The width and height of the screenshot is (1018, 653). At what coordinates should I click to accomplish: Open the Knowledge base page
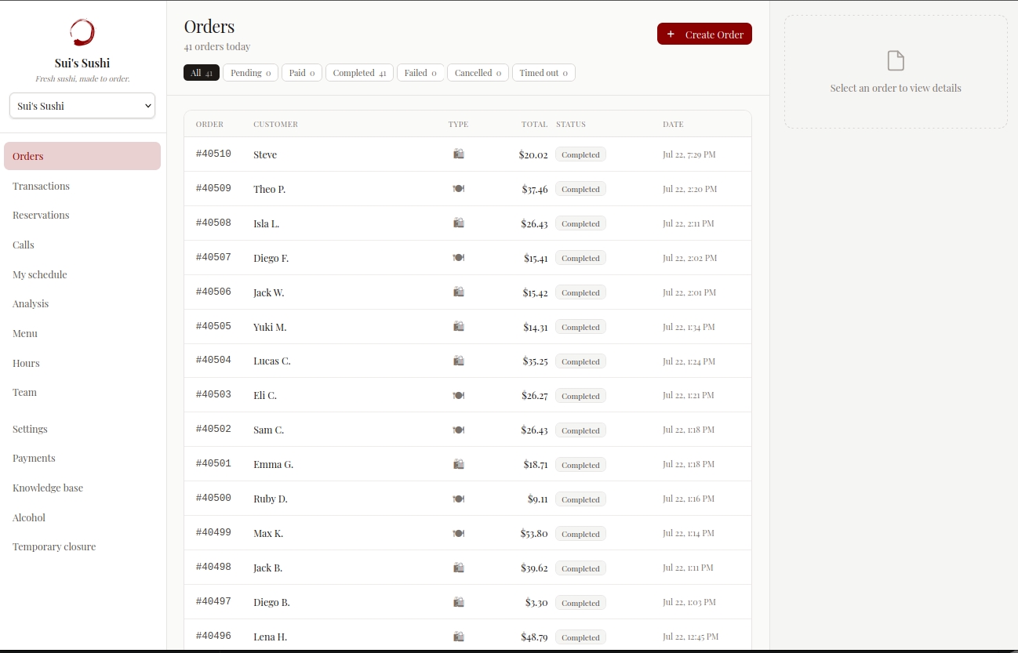click(82, 488)
